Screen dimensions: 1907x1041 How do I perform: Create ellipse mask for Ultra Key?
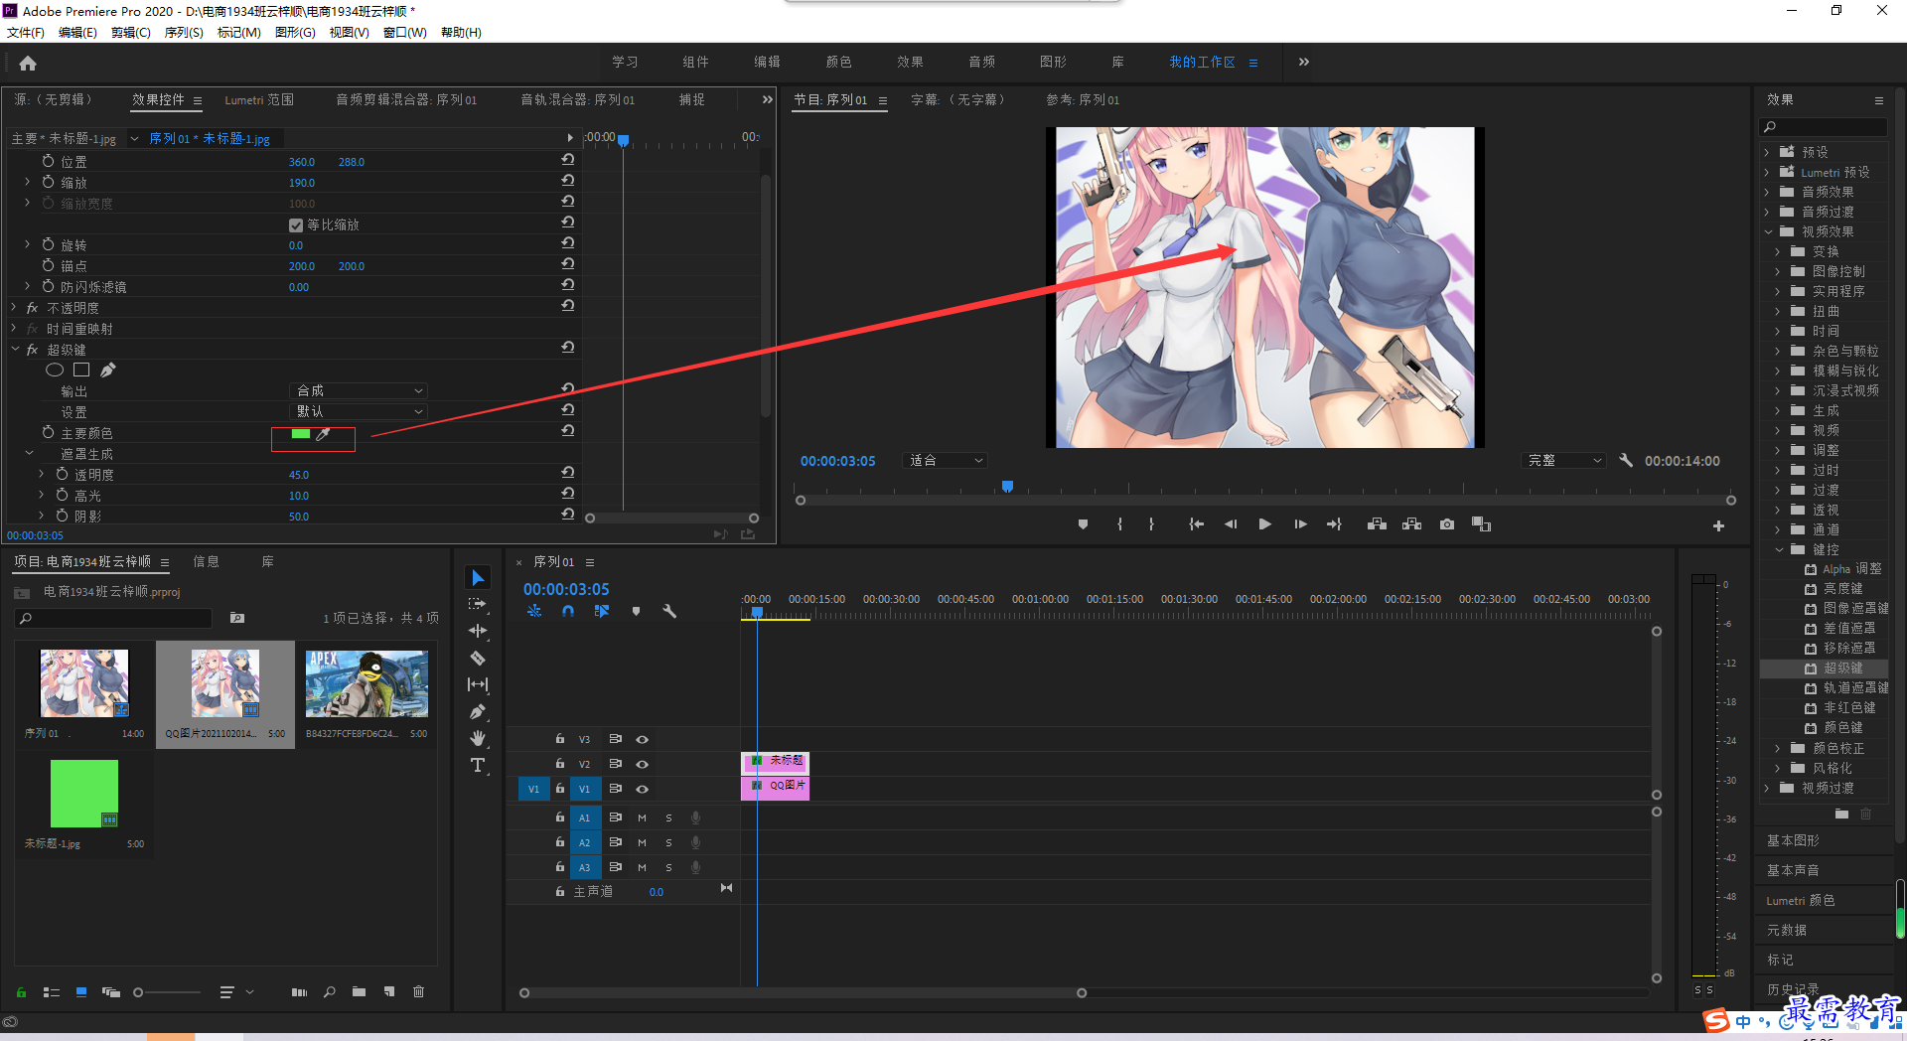click(55, 370)
